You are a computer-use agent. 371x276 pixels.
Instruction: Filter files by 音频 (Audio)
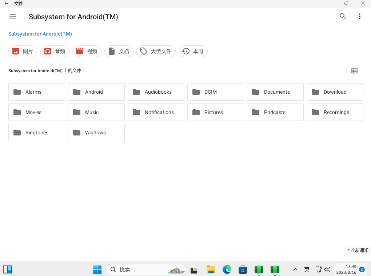(x=55, y=51)
